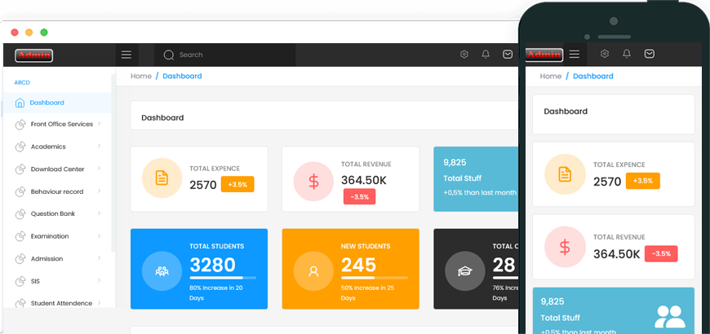710x334 pixels.
Task: Click the Total Expence document icon
Action: coord(162,178)
